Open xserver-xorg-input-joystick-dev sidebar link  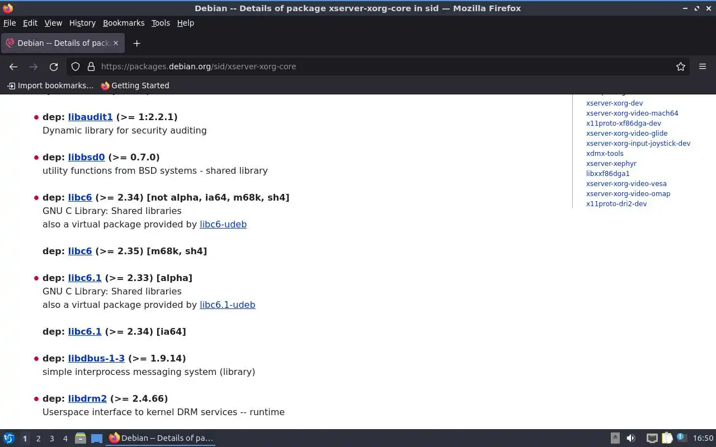click(638, 143)
